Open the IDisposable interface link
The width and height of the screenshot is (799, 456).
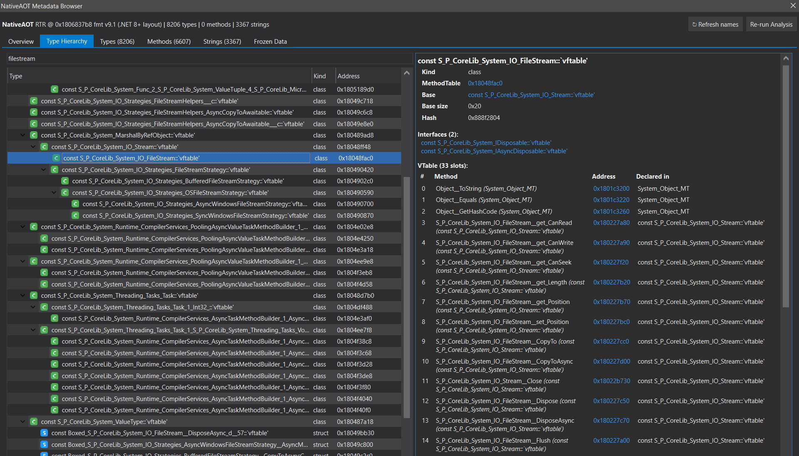click(x=486, y=143)
